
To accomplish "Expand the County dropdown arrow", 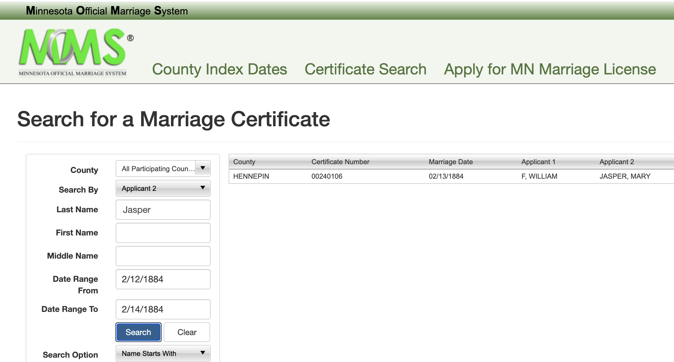I will [x=203, y=168].
